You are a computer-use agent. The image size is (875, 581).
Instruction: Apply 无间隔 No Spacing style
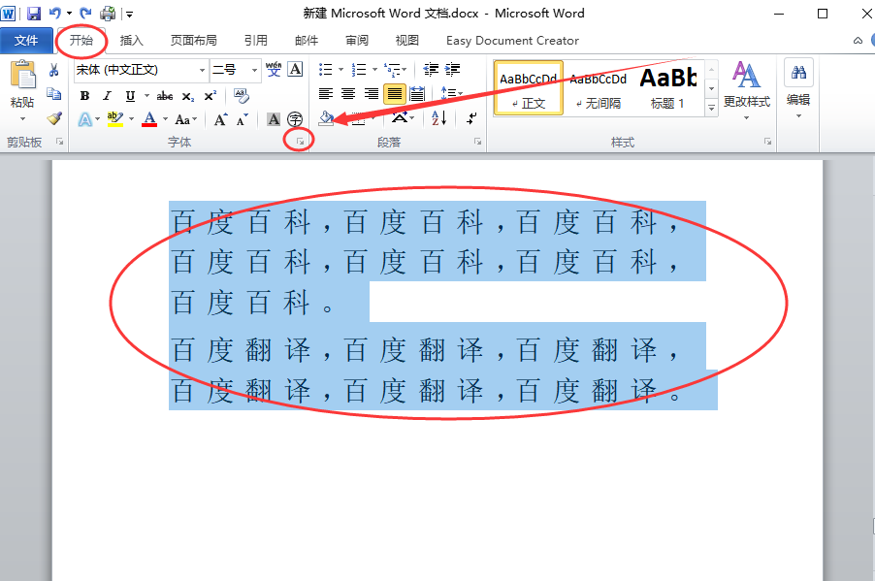pos(599,88)
